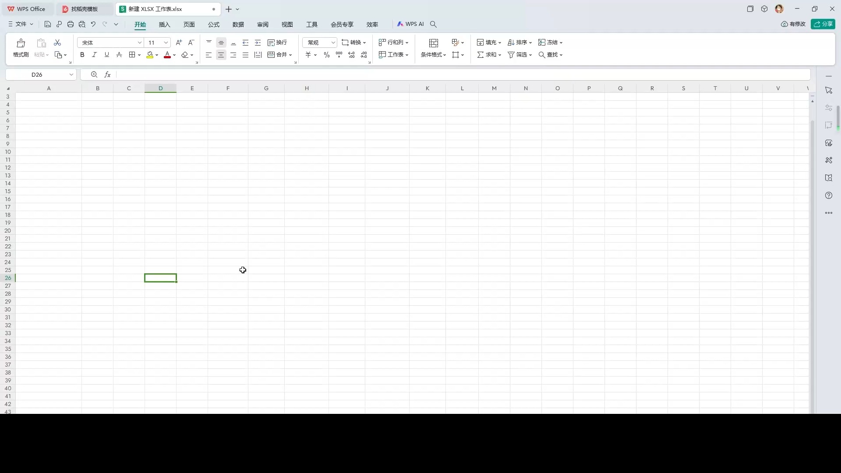Expand the number format 常规 dropdown
Viewport: 841px width, 473px height.
333,42
